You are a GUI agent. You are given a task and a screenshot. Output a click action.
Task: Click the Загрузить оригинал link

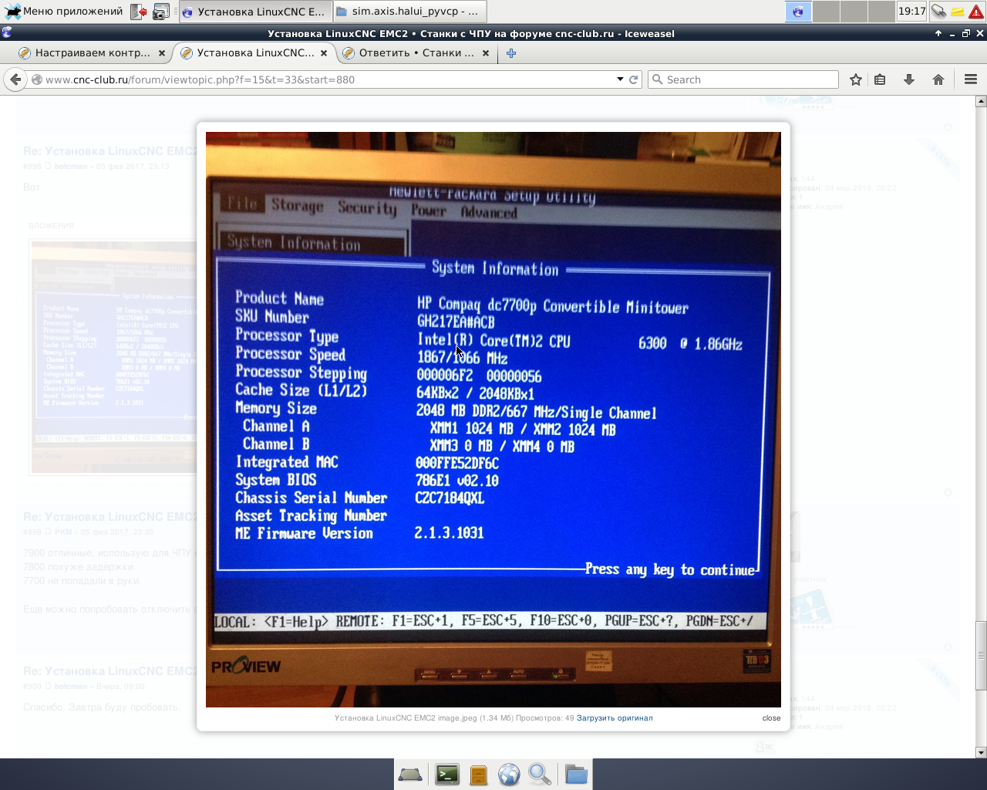click(615, 718)
